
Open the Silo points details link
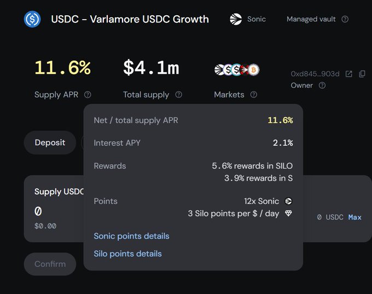(x=127, y=254)
